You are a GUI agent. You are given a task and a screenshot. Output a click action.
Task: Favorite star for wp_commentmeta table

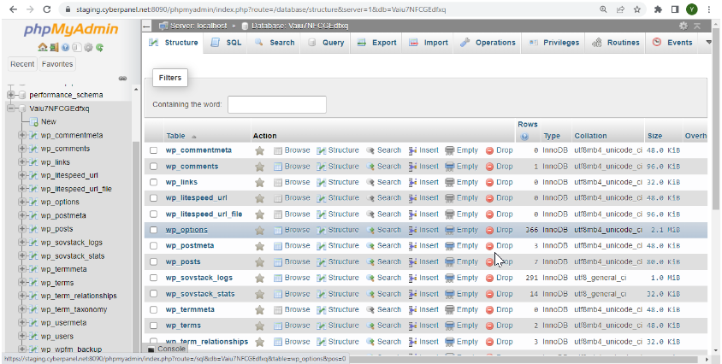[x=260, y=150]
